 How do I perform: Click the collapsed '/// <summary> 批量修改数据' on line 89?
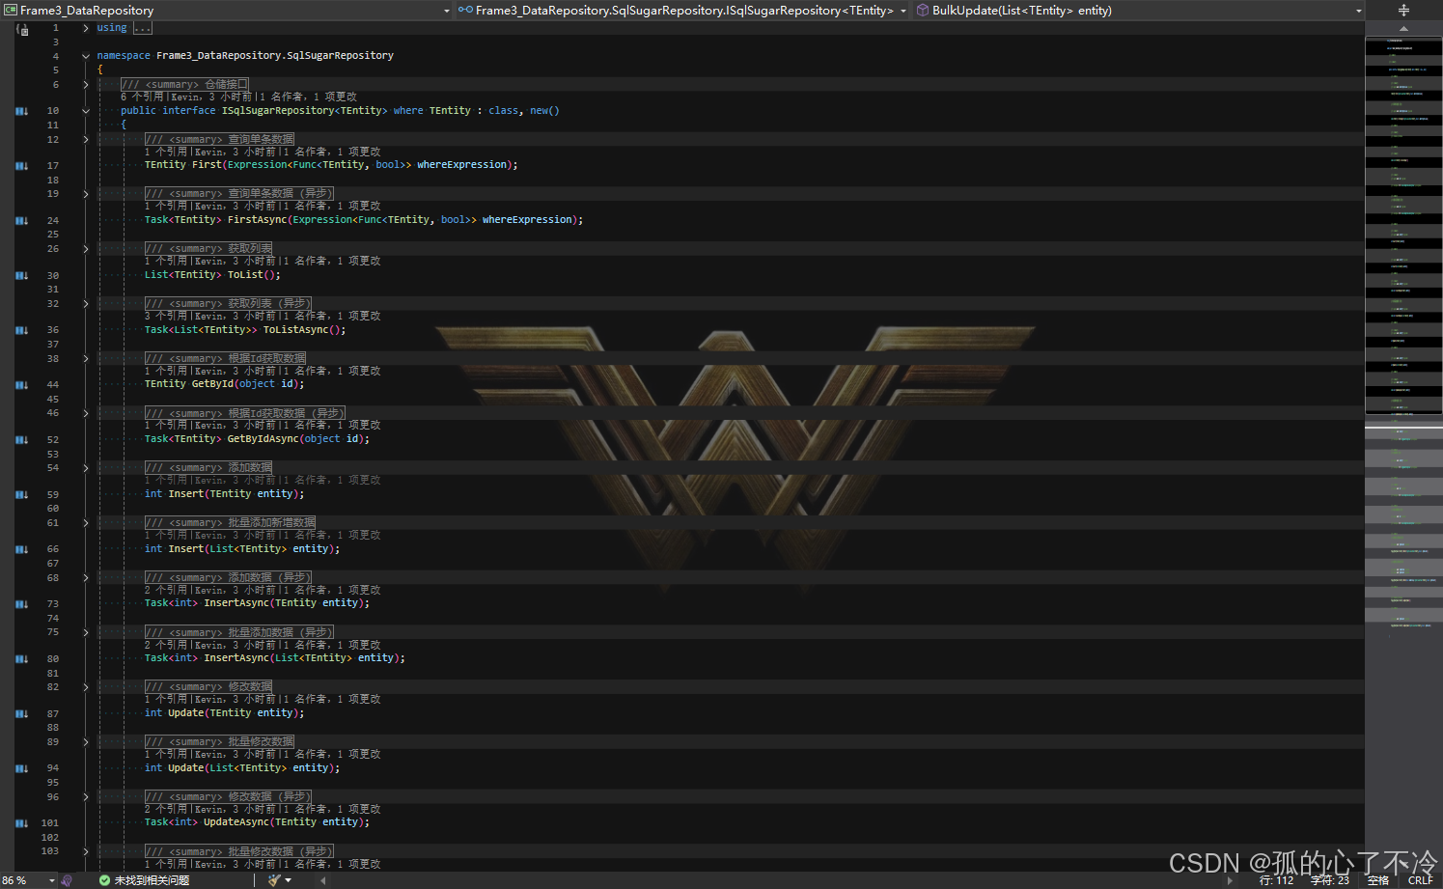(x=219, y=742)
